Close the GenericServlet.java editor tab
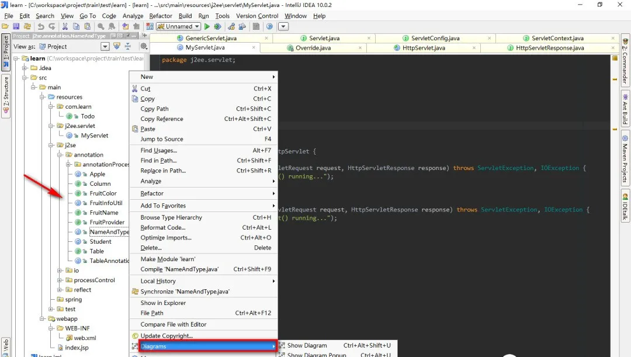Viewport: 631px width, 357px height. [x=266, y=38]
